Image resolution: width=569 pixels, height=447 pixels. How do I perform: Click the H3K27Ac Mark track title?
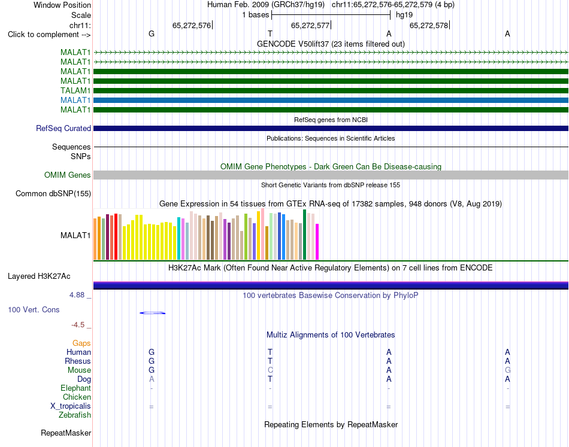click(x=331, y=268)
